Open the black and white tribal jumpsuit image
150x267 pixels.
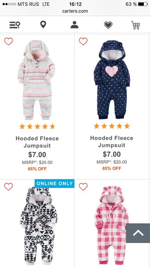point(39,226)
